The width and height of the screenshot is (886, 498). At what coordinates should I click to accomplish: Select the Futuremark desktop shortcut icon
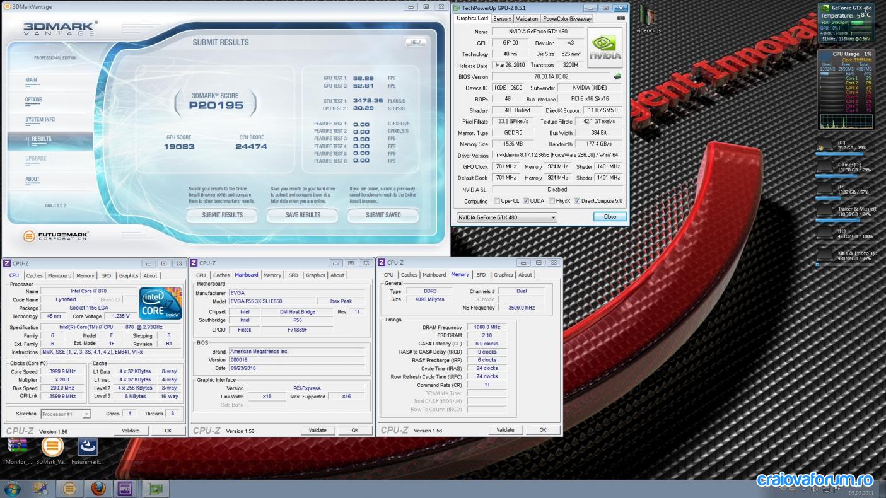pos(87,446)
